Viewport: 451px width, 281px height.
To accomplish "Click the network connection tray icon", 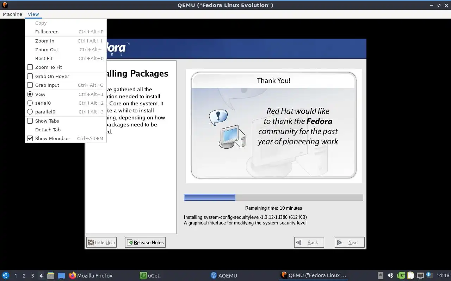I will tap(420, 276).
